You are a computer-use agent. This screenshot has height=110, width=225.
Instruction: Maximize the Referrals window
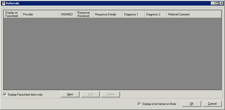tap(217, 3)
